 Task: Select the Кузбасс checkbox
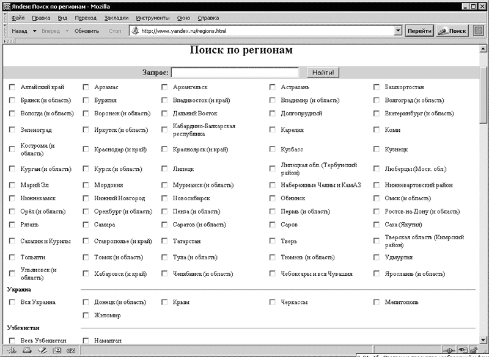tap(272, 149)
